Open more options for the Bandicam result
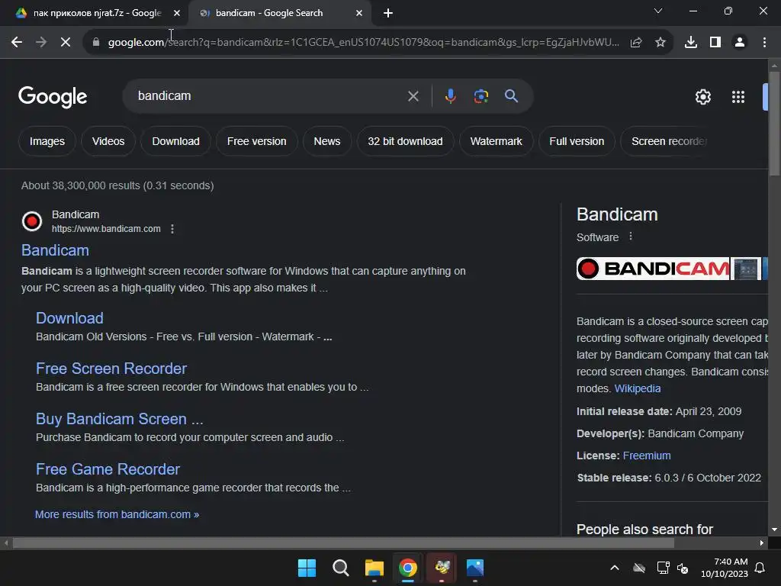The width and height of the screenshot is (781, 586). [172, 229]
